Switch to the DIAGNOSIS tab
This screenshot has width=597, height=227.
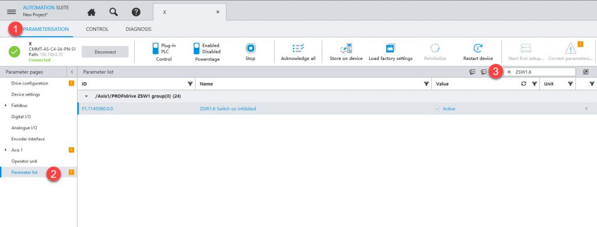click(139, 29)
